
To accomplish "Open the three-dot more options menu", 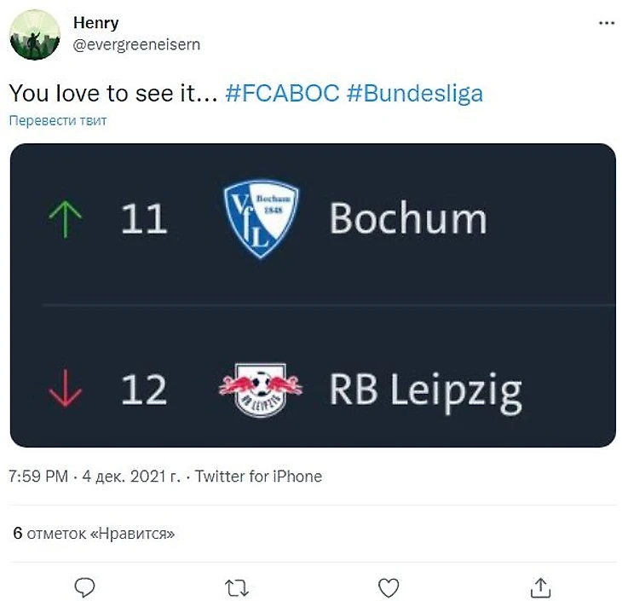I will point(606,24).
